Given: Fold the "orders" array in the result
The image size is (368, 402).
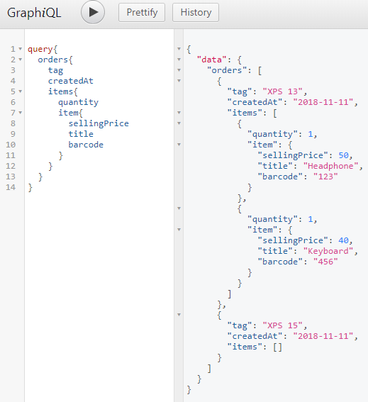Looking at the screenshot, I should tap(179, 70).
